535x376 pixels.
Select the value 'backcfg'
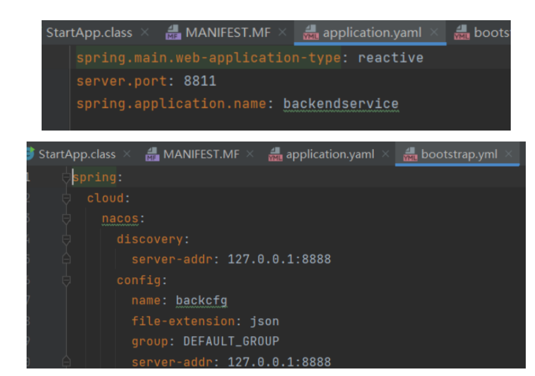pos(201,300)
